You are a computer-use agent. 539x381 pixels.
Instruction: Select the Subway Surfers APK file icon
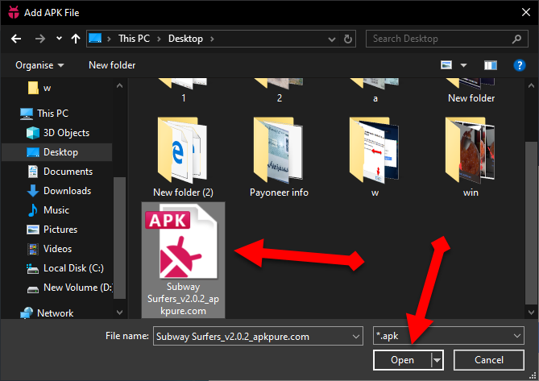coord(183,240)
